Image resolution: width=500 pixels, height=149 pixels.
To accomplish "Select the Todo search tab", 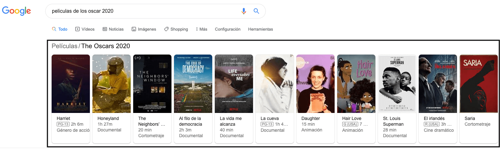I will pyautogui.click(x=60, y=29).
